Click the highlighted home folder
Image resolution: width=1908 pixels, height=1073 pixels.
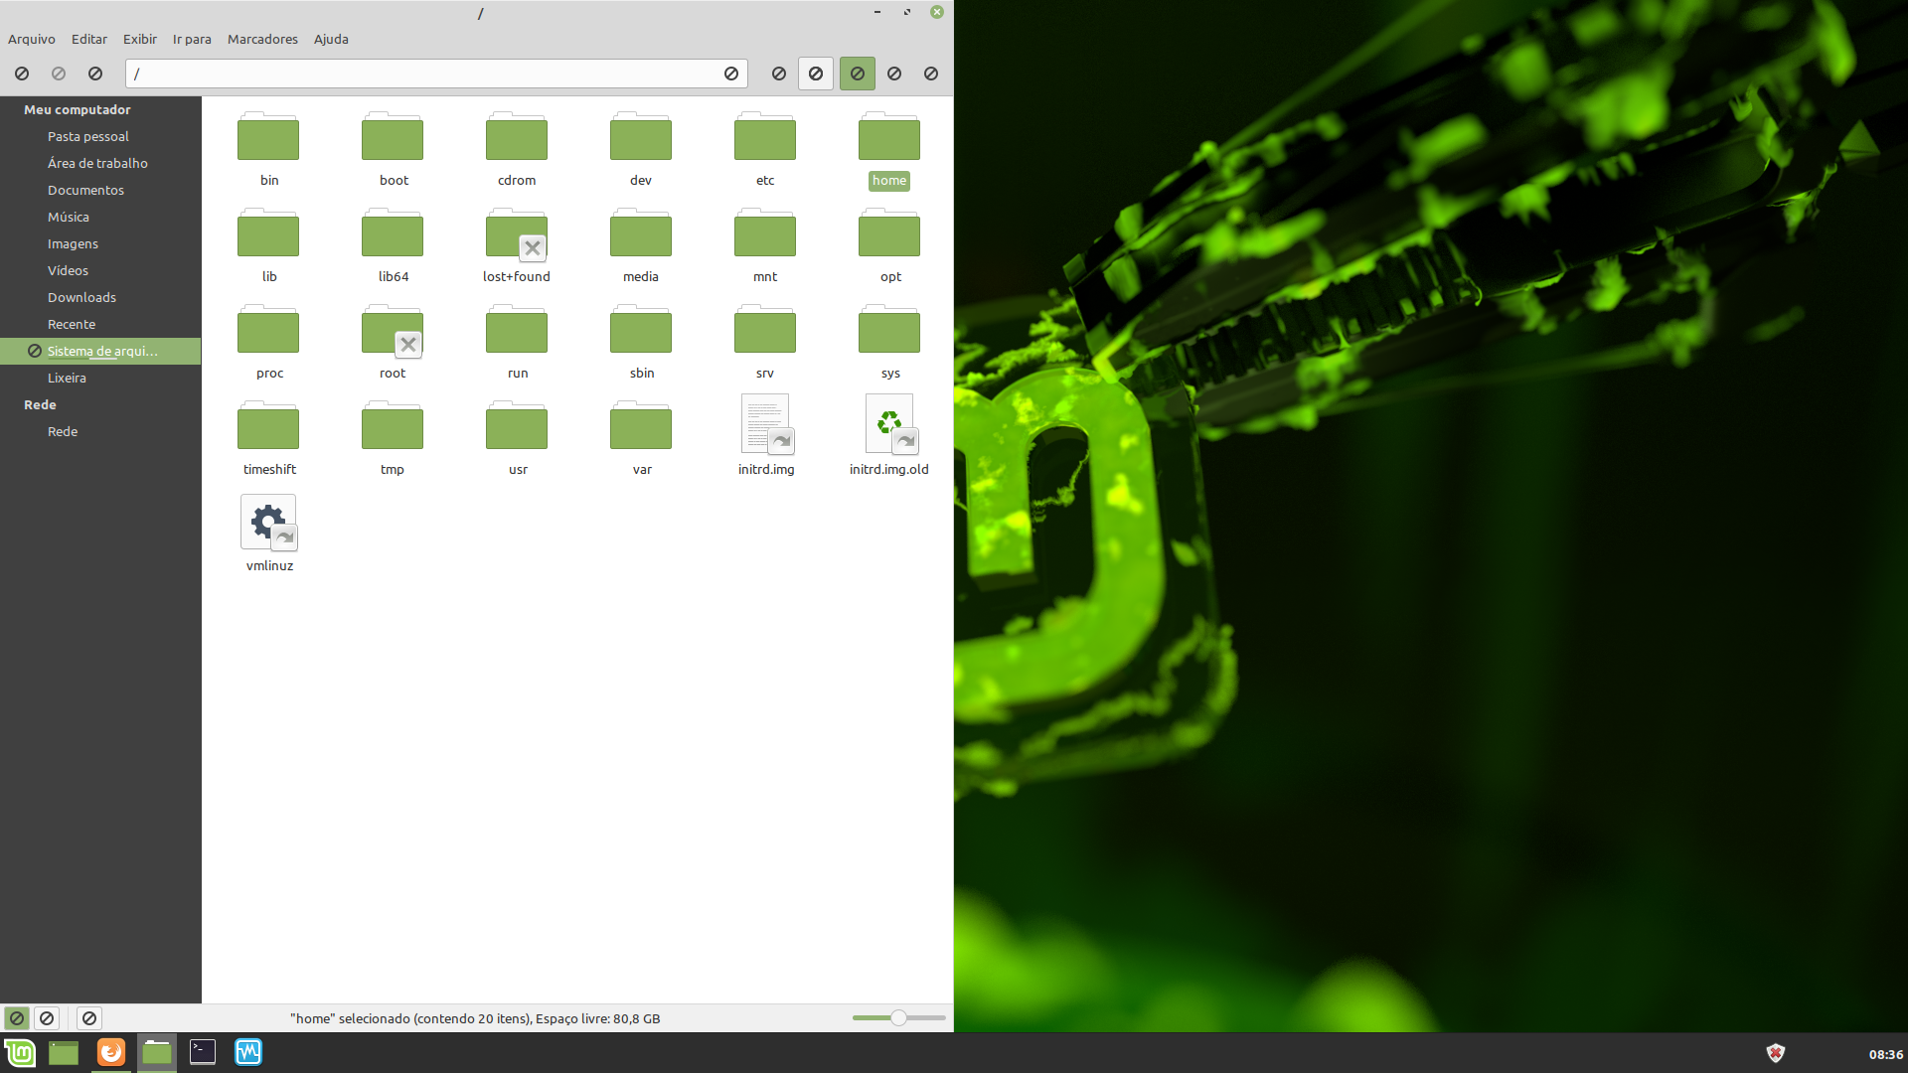pyautogui.click(x=889, y=149)
